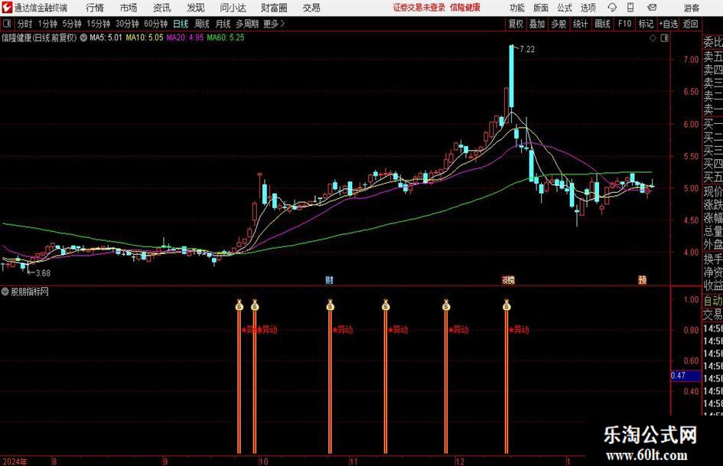Click the 自动 label in right panel

(x=713, y=301)
